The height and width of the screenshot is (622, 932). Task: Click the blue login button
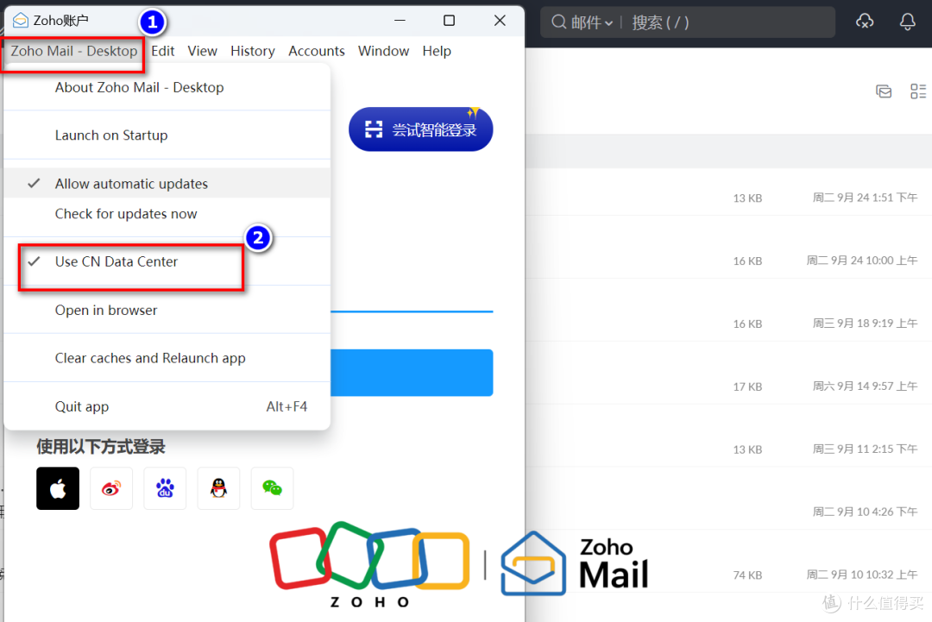pos(412,373)
